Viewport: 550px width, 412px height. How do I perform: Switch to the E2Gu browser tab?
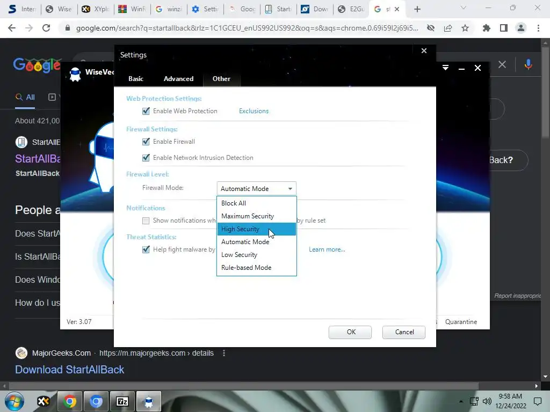click(x=351, y=9)
